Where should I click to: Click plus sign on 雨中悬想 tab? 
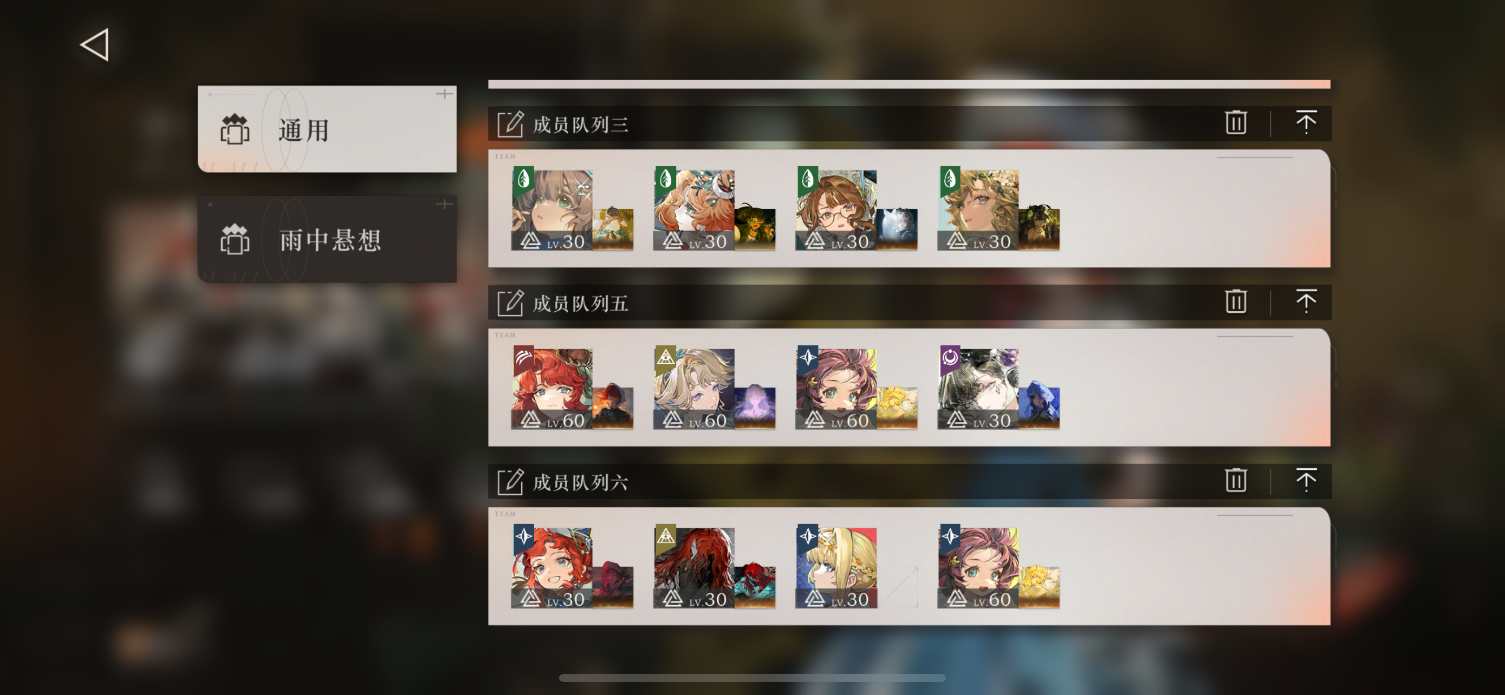tap(444, 204)
